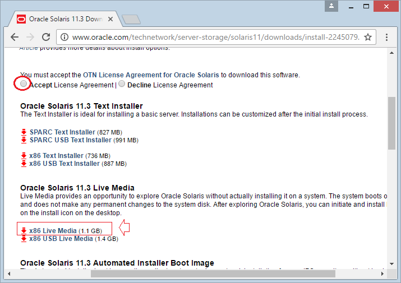Download x86 USB Text Installer link
This screenshot has height=283, width=401.
tap(64, 164)
